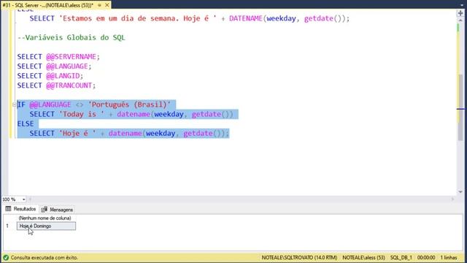Click the 'SELECT @@SERVERNAME;' line
Image resolution: width=467 pixels, height=263 pixels.
58,57
